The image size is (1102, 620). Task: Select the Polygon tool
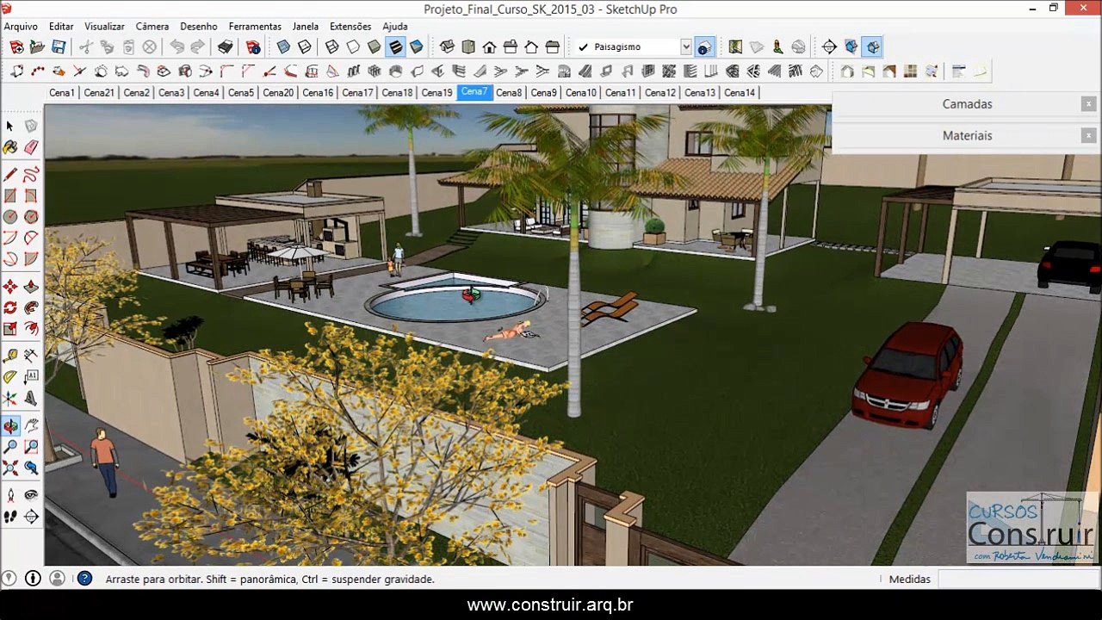tap(31, 217)
